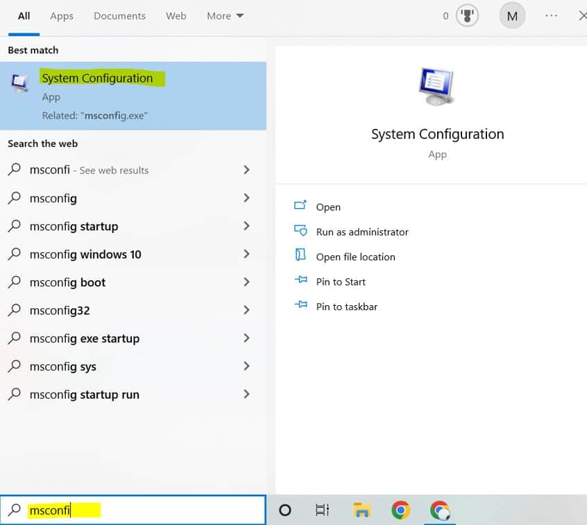
Task: Expand the chevron beside 'msconfig startup run'
Action: tap(246, 395)
